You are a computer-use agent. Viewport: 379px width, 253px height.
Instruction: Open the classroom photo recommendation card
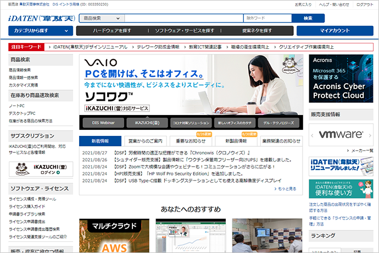[x=267, y=235]
